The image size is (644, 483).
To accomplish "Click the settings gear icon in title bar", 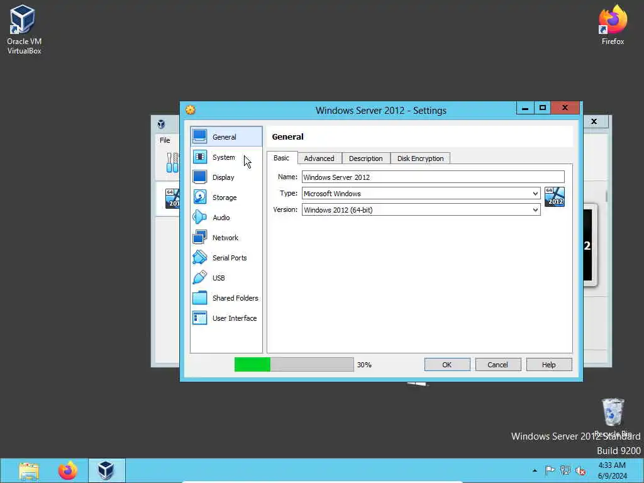I will (190, 110).
